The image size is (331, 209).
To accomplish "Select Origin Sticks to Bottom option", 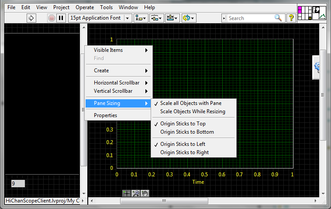I will pyautogui.click(x=187, y=132).
